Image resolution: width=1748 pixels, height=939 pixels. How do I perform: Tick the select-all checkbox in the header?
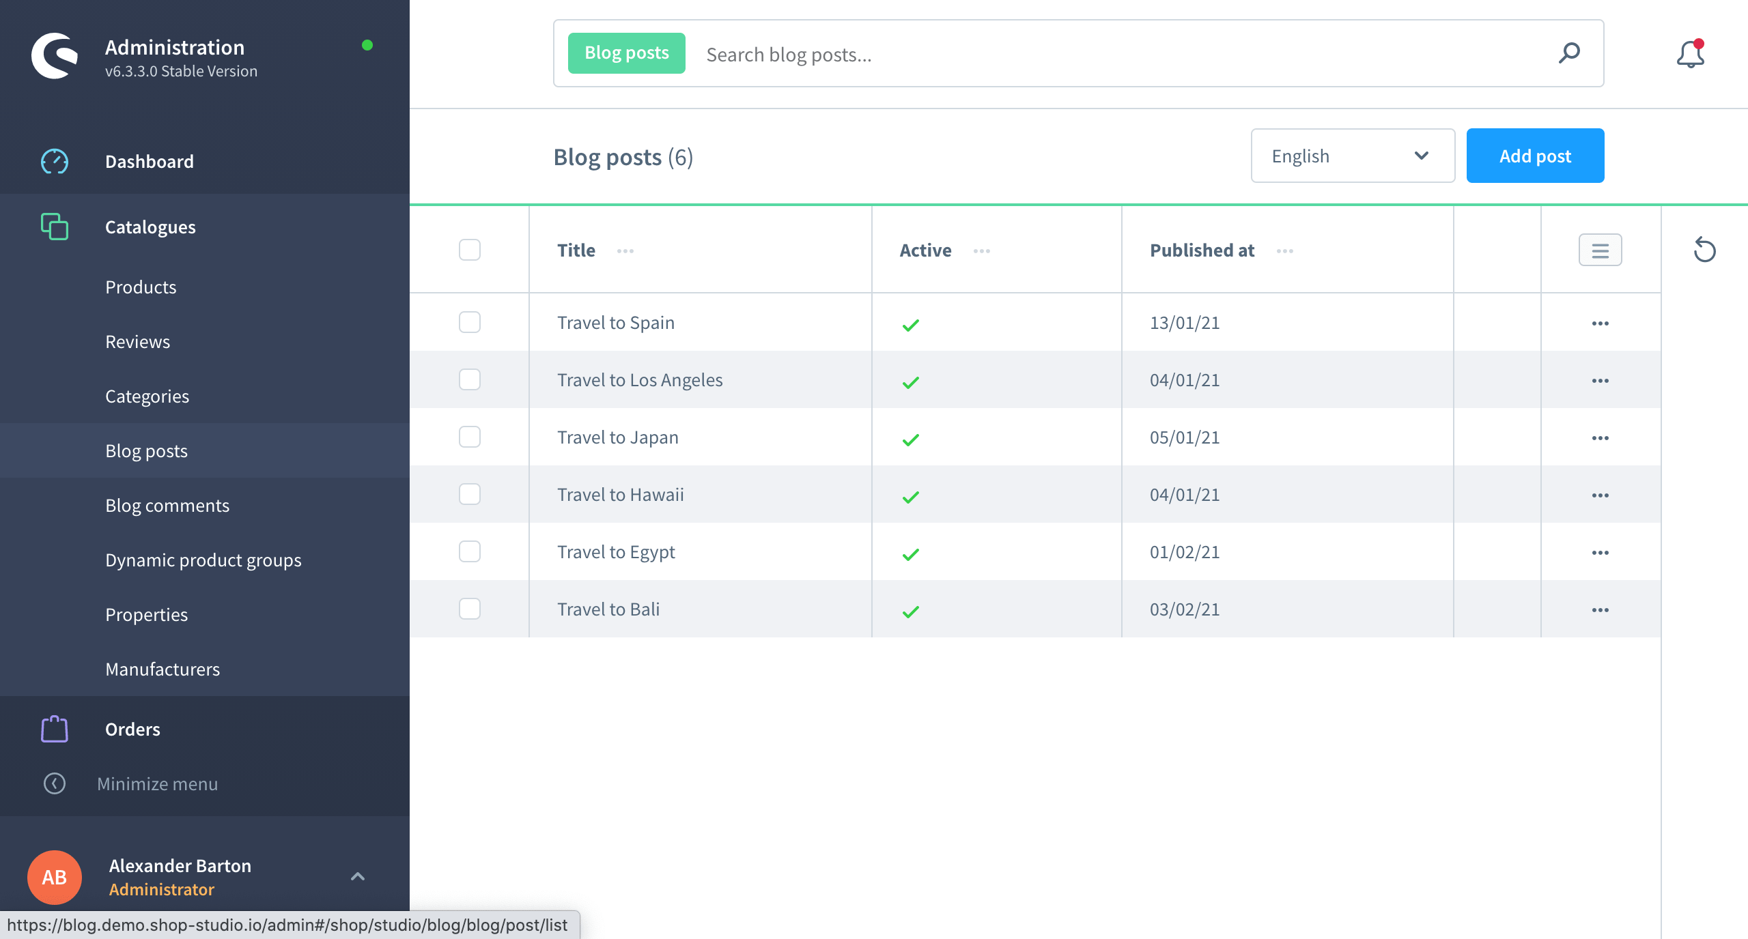[x=470, y=250]
